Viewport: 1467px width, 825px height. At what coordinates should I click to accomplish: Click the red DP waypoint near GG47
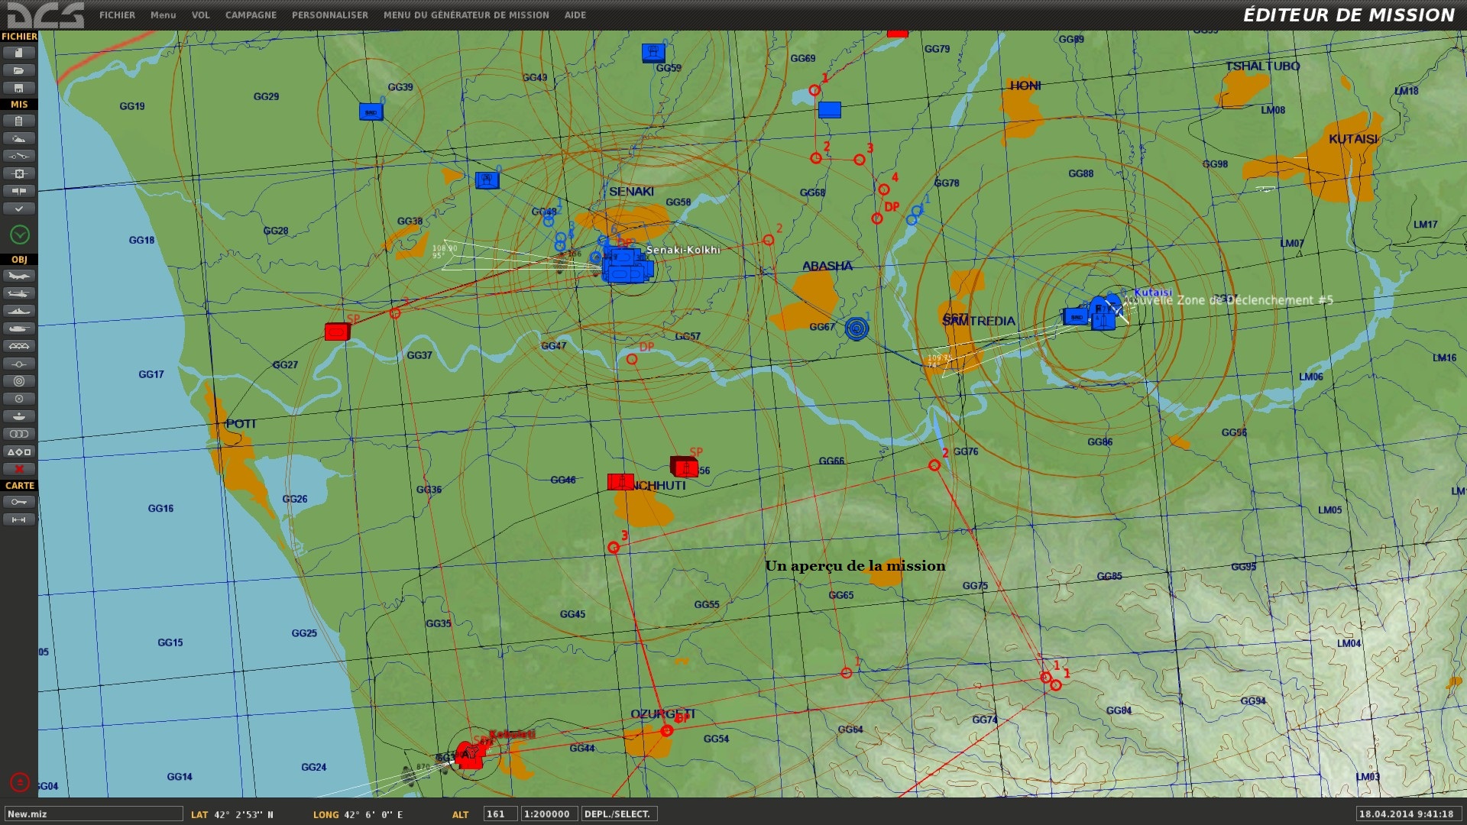tap(632, 359)
